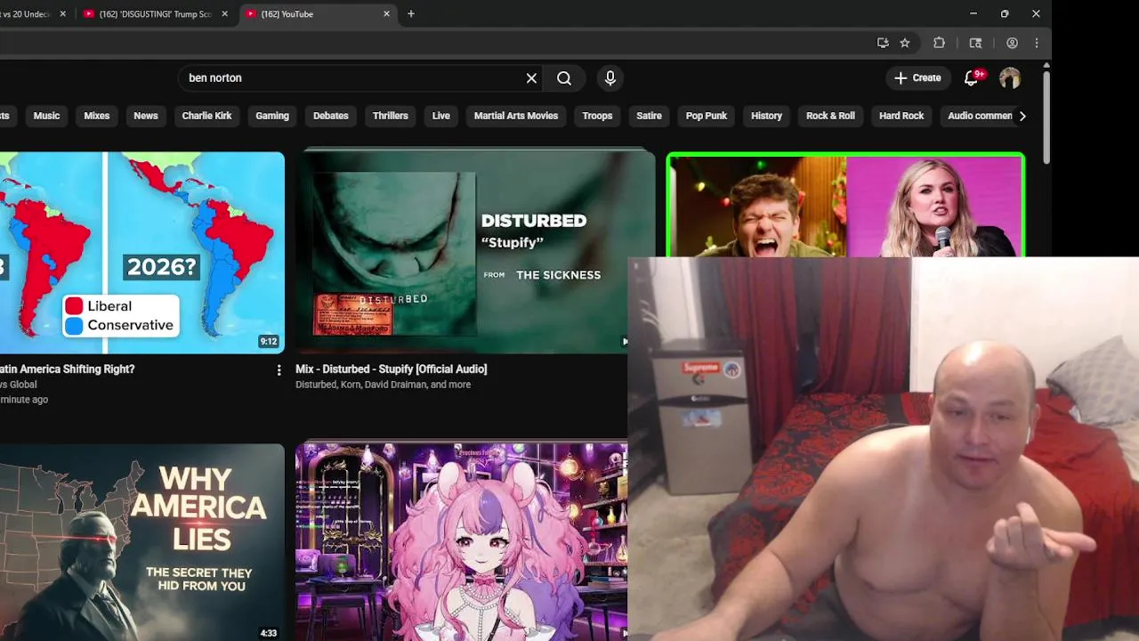Open the media control icon in Chrome toolbar

[975, 43]
